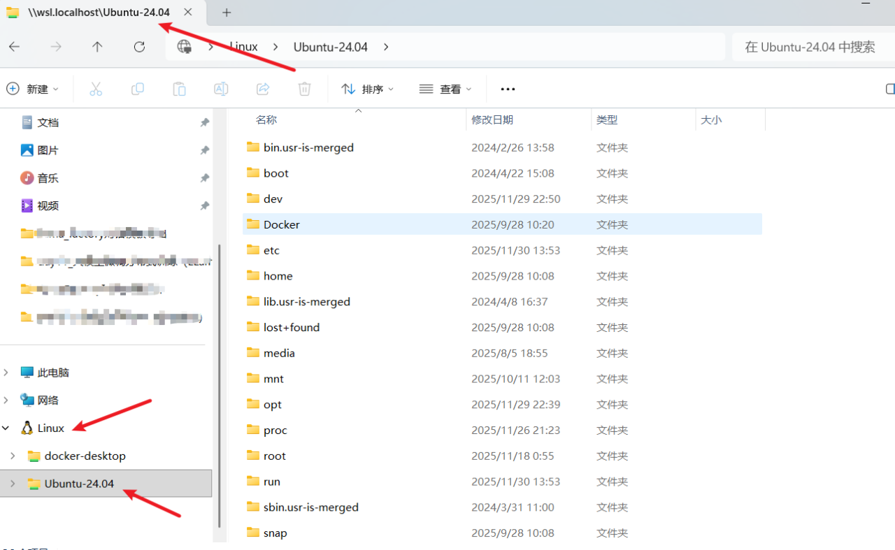Navigate back with the back arrow
Viewport: 895px width, 550px height.
[14, 47]
